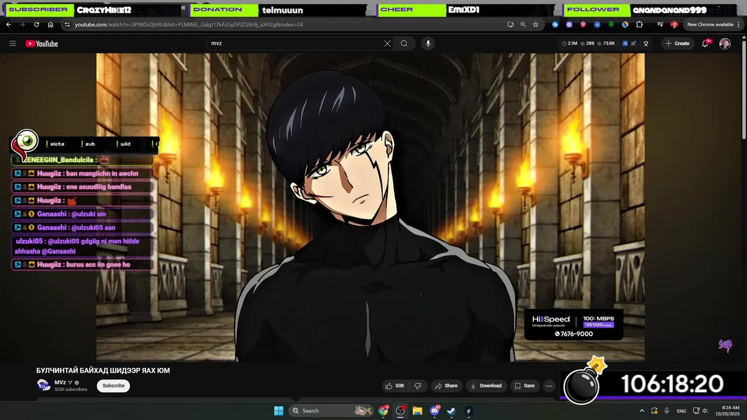747x420 pixels.
Task: Click the 2.1M stat in header
Action: [569, 43]
